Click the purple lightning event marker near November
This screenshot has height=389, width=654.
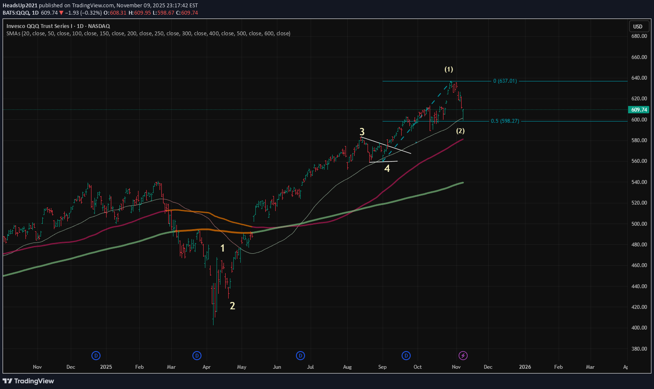coord(463,355)
